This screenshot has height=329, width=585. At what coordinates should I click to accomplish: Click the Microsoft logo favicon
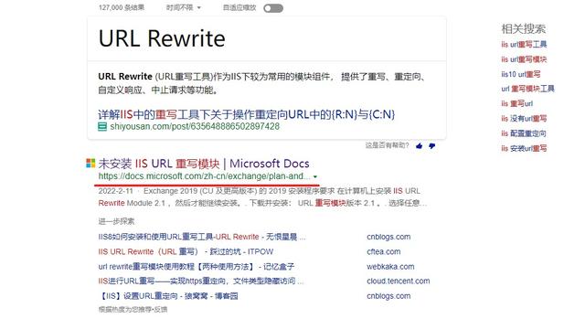tap(90, 163)
